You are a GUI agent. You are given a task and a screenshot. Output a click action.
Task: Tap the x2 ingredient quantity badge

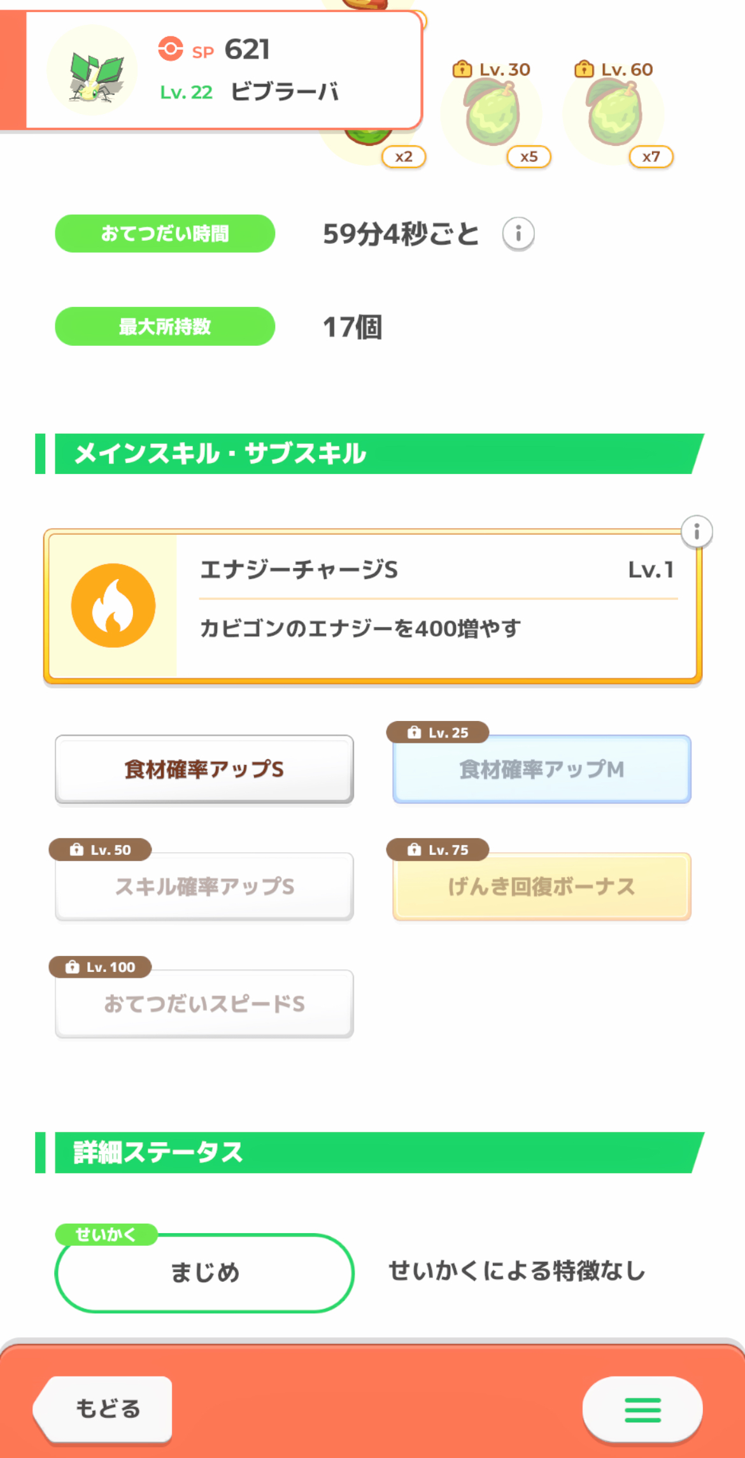pos(404,157)
